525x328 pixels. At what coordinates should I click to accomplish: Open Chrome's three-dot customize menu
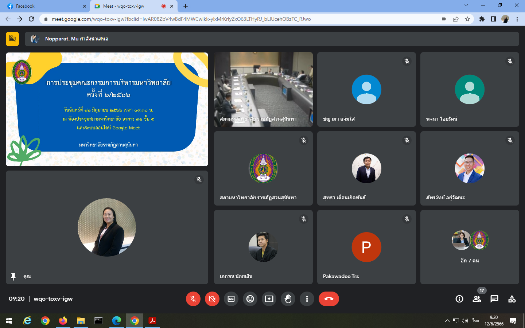[x=517, y=19]
